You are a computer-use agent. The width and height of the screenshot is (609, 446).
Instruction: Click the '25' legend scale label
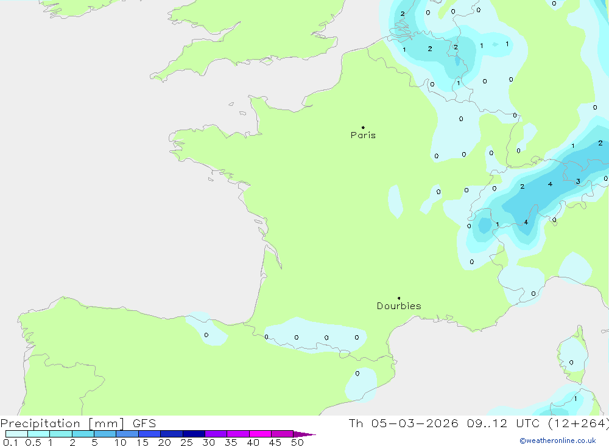[x=186, y=442]
